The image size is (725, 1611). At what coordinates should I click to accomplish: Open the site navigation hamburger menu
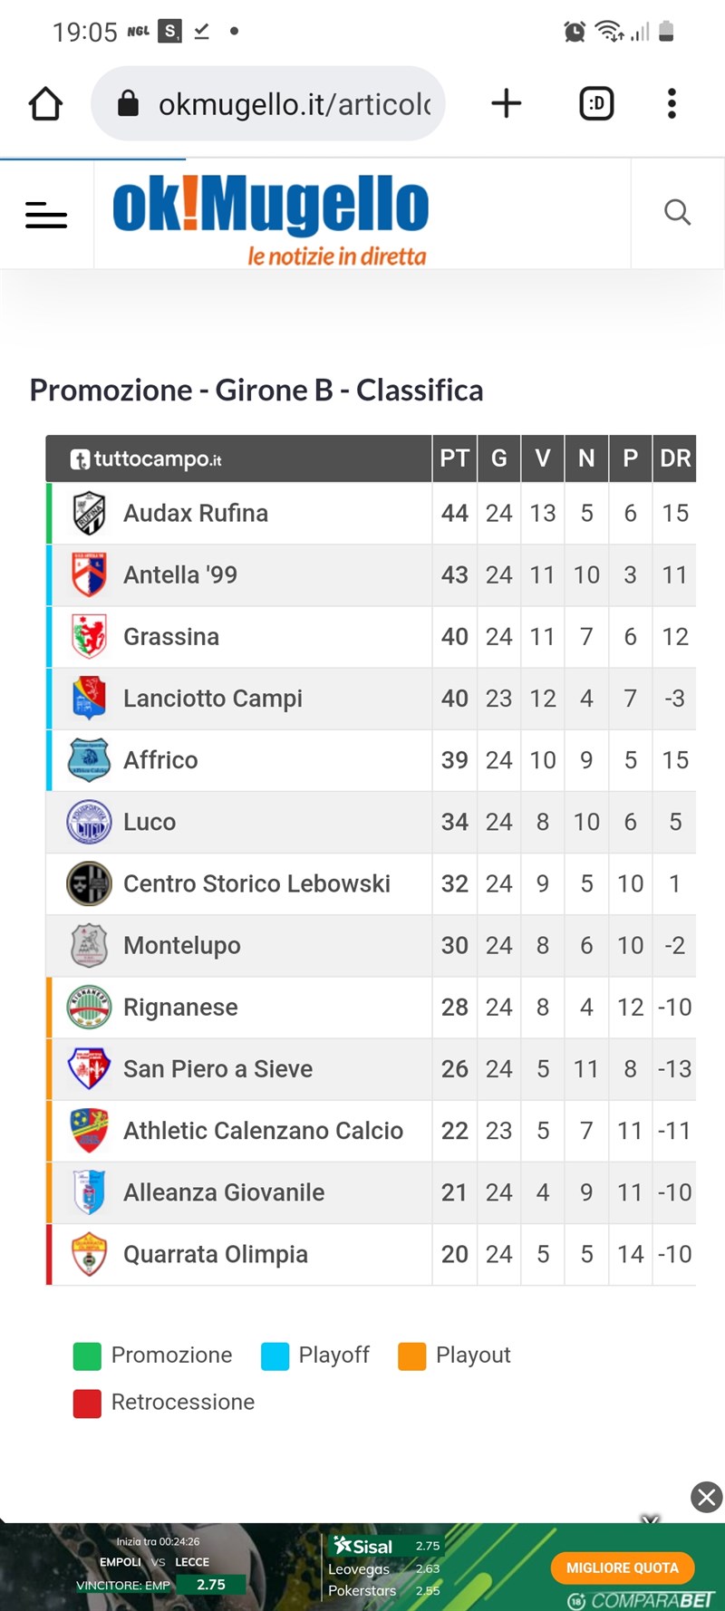(46, 215)
